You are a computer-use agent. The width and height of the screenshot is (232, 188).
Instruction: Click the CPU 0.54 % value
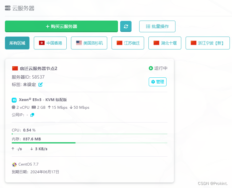(x=29, y=130)
